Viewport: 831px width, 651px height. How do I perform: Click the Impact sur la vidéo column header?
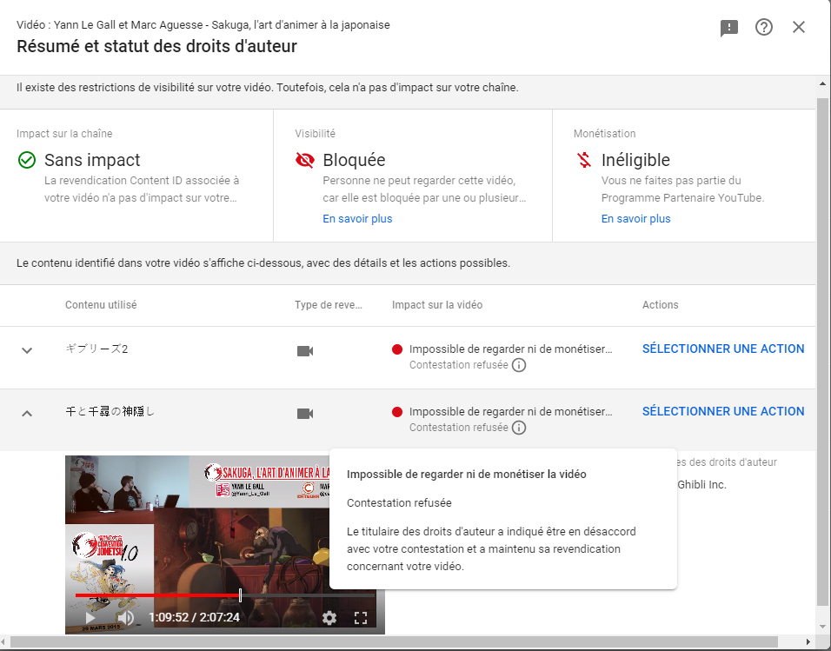437,305
